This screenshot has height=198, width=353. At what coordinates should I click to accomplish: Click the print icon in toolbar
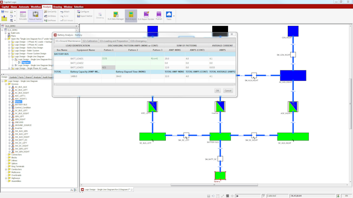(x=11, y=12)
